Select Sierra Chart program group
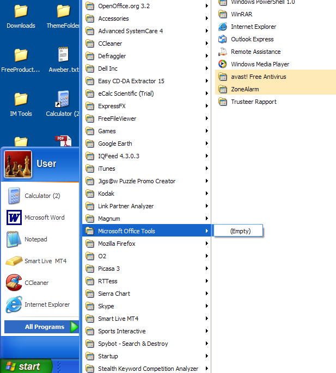The height and width of the screenshot is (373, 336). (x=146, y=294)
